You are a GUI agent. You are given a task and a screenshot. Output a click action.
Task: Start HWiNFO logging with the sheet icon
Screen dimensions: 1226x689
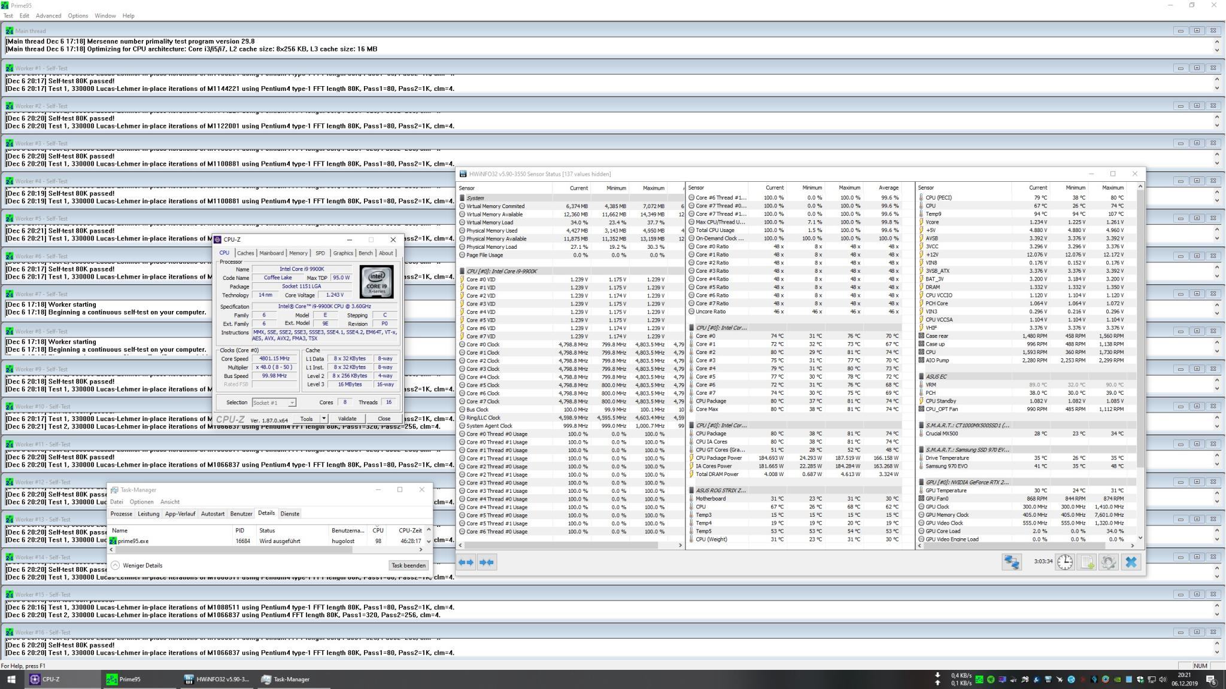[1087, 562]
